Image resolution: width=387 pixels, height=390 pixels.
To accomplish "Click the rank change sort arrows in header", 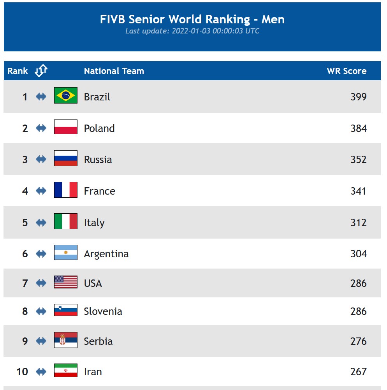I will [41, 70].
